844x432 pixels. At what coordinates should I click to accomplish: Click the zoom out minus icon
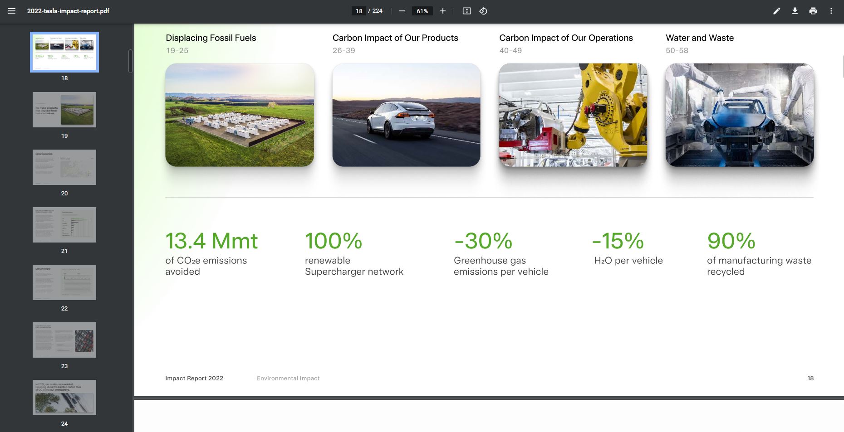click(402, 11)
